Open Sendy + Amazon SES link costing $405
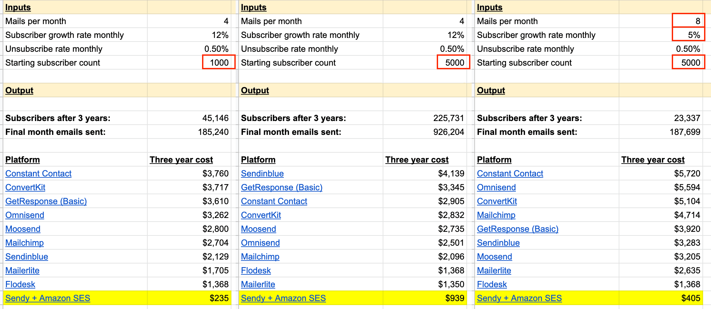The width and height of the screenshot is (711, 309). (x=519, y=298)
